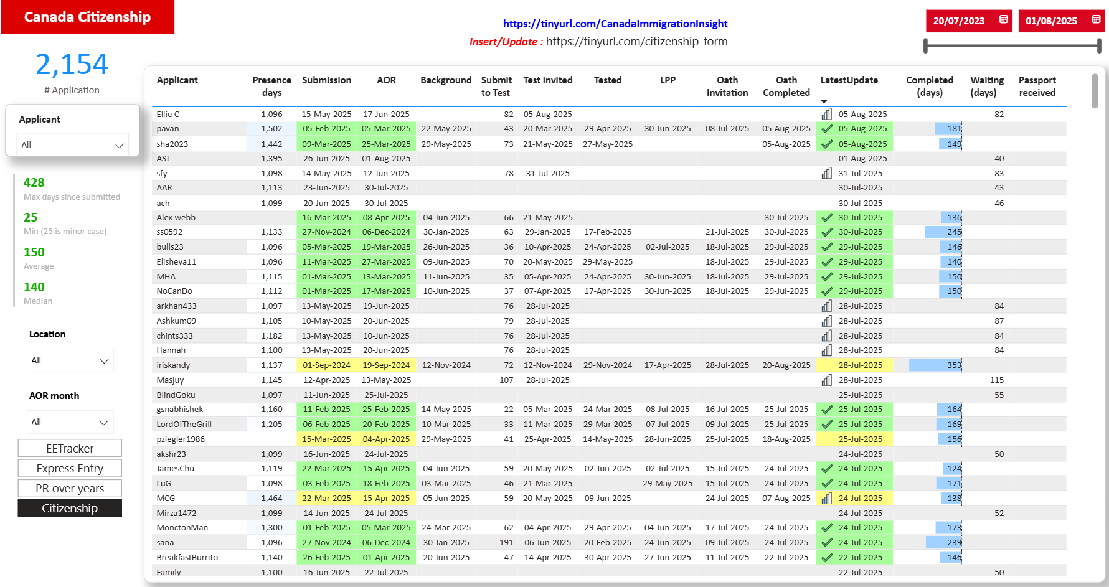Screen dimensions: 1109x587
Task: Open the CanadaImmigrationInsight tinyurl link
Action: (x=615, y=24)
